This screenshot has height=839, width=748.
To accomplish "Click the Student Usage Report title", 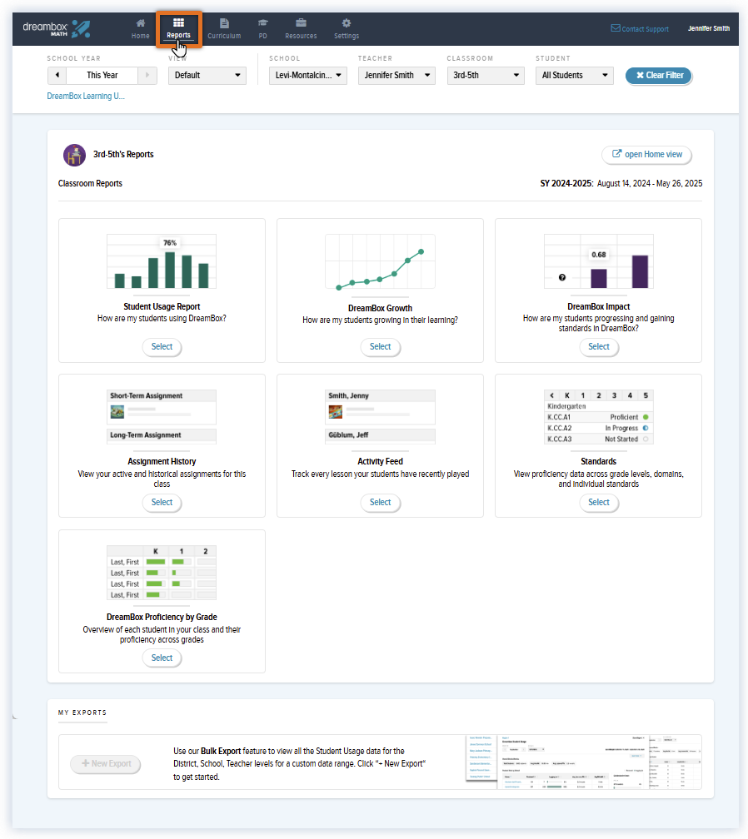I will click(x=162, y=306).
